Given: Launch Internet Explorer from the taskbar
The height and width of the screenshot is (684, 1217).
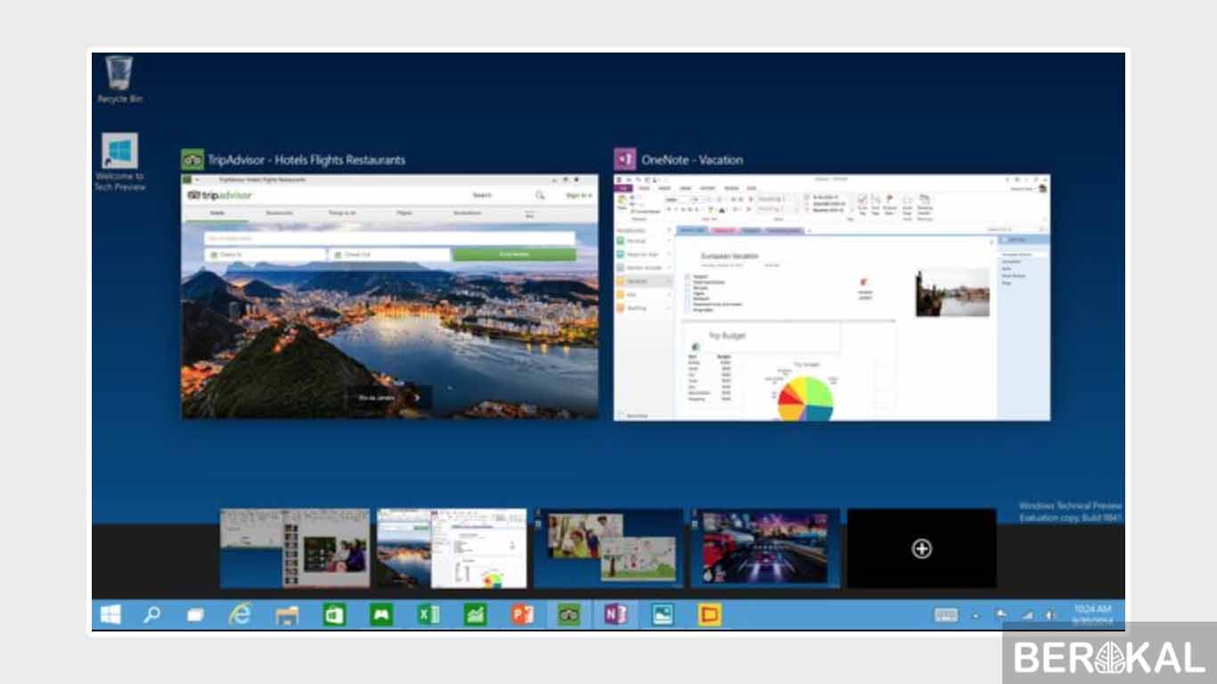Looking at the screenshot, I should (x=240, y=615).
